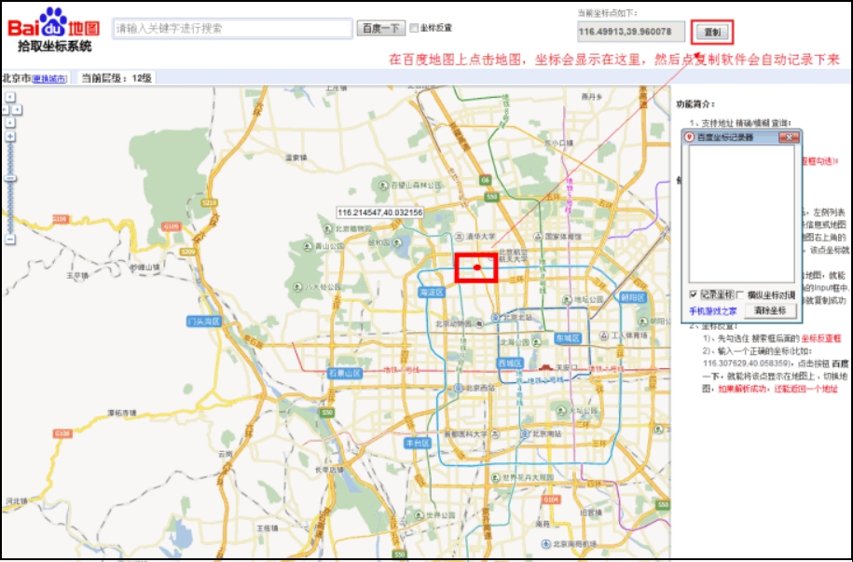Click the 朝阳区 district label
Image resolution: width=853 pixels, height=562 pixels.
click(632, 297)
